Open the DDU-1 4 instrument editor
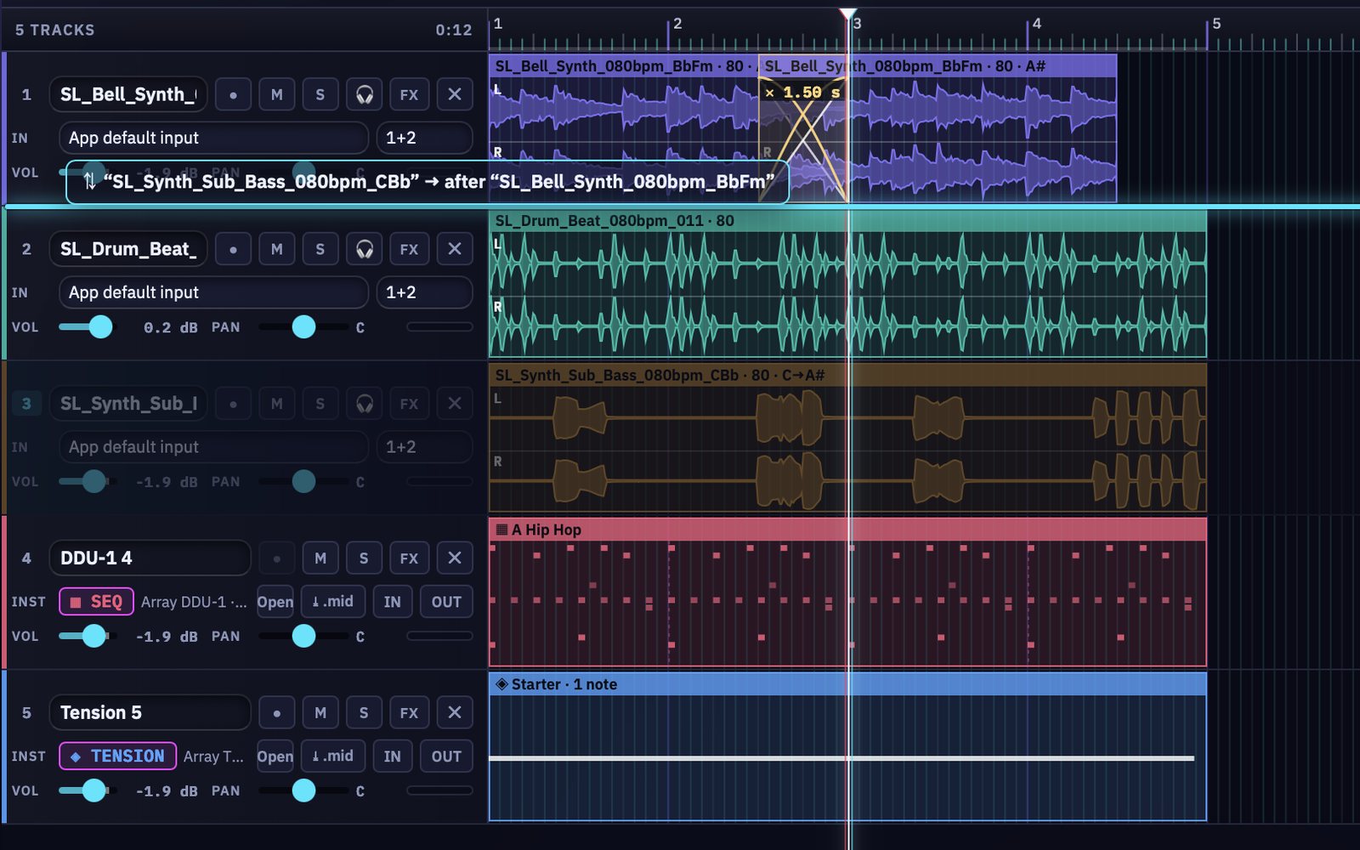 [x=275, y=602]
